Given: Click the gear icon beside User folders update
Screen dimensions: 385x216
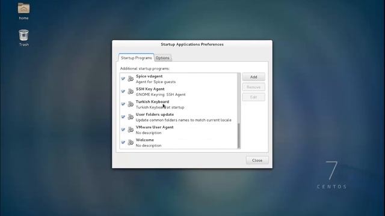Looking at the screenshot, I should click(131, 117).
